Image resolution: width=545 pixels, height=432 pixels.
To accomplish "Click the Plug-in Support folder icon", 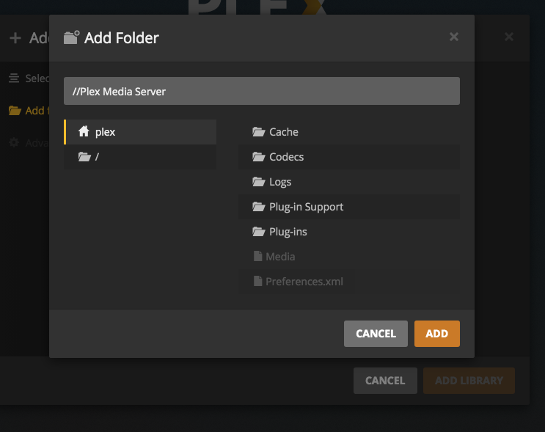I will point(259,207).
